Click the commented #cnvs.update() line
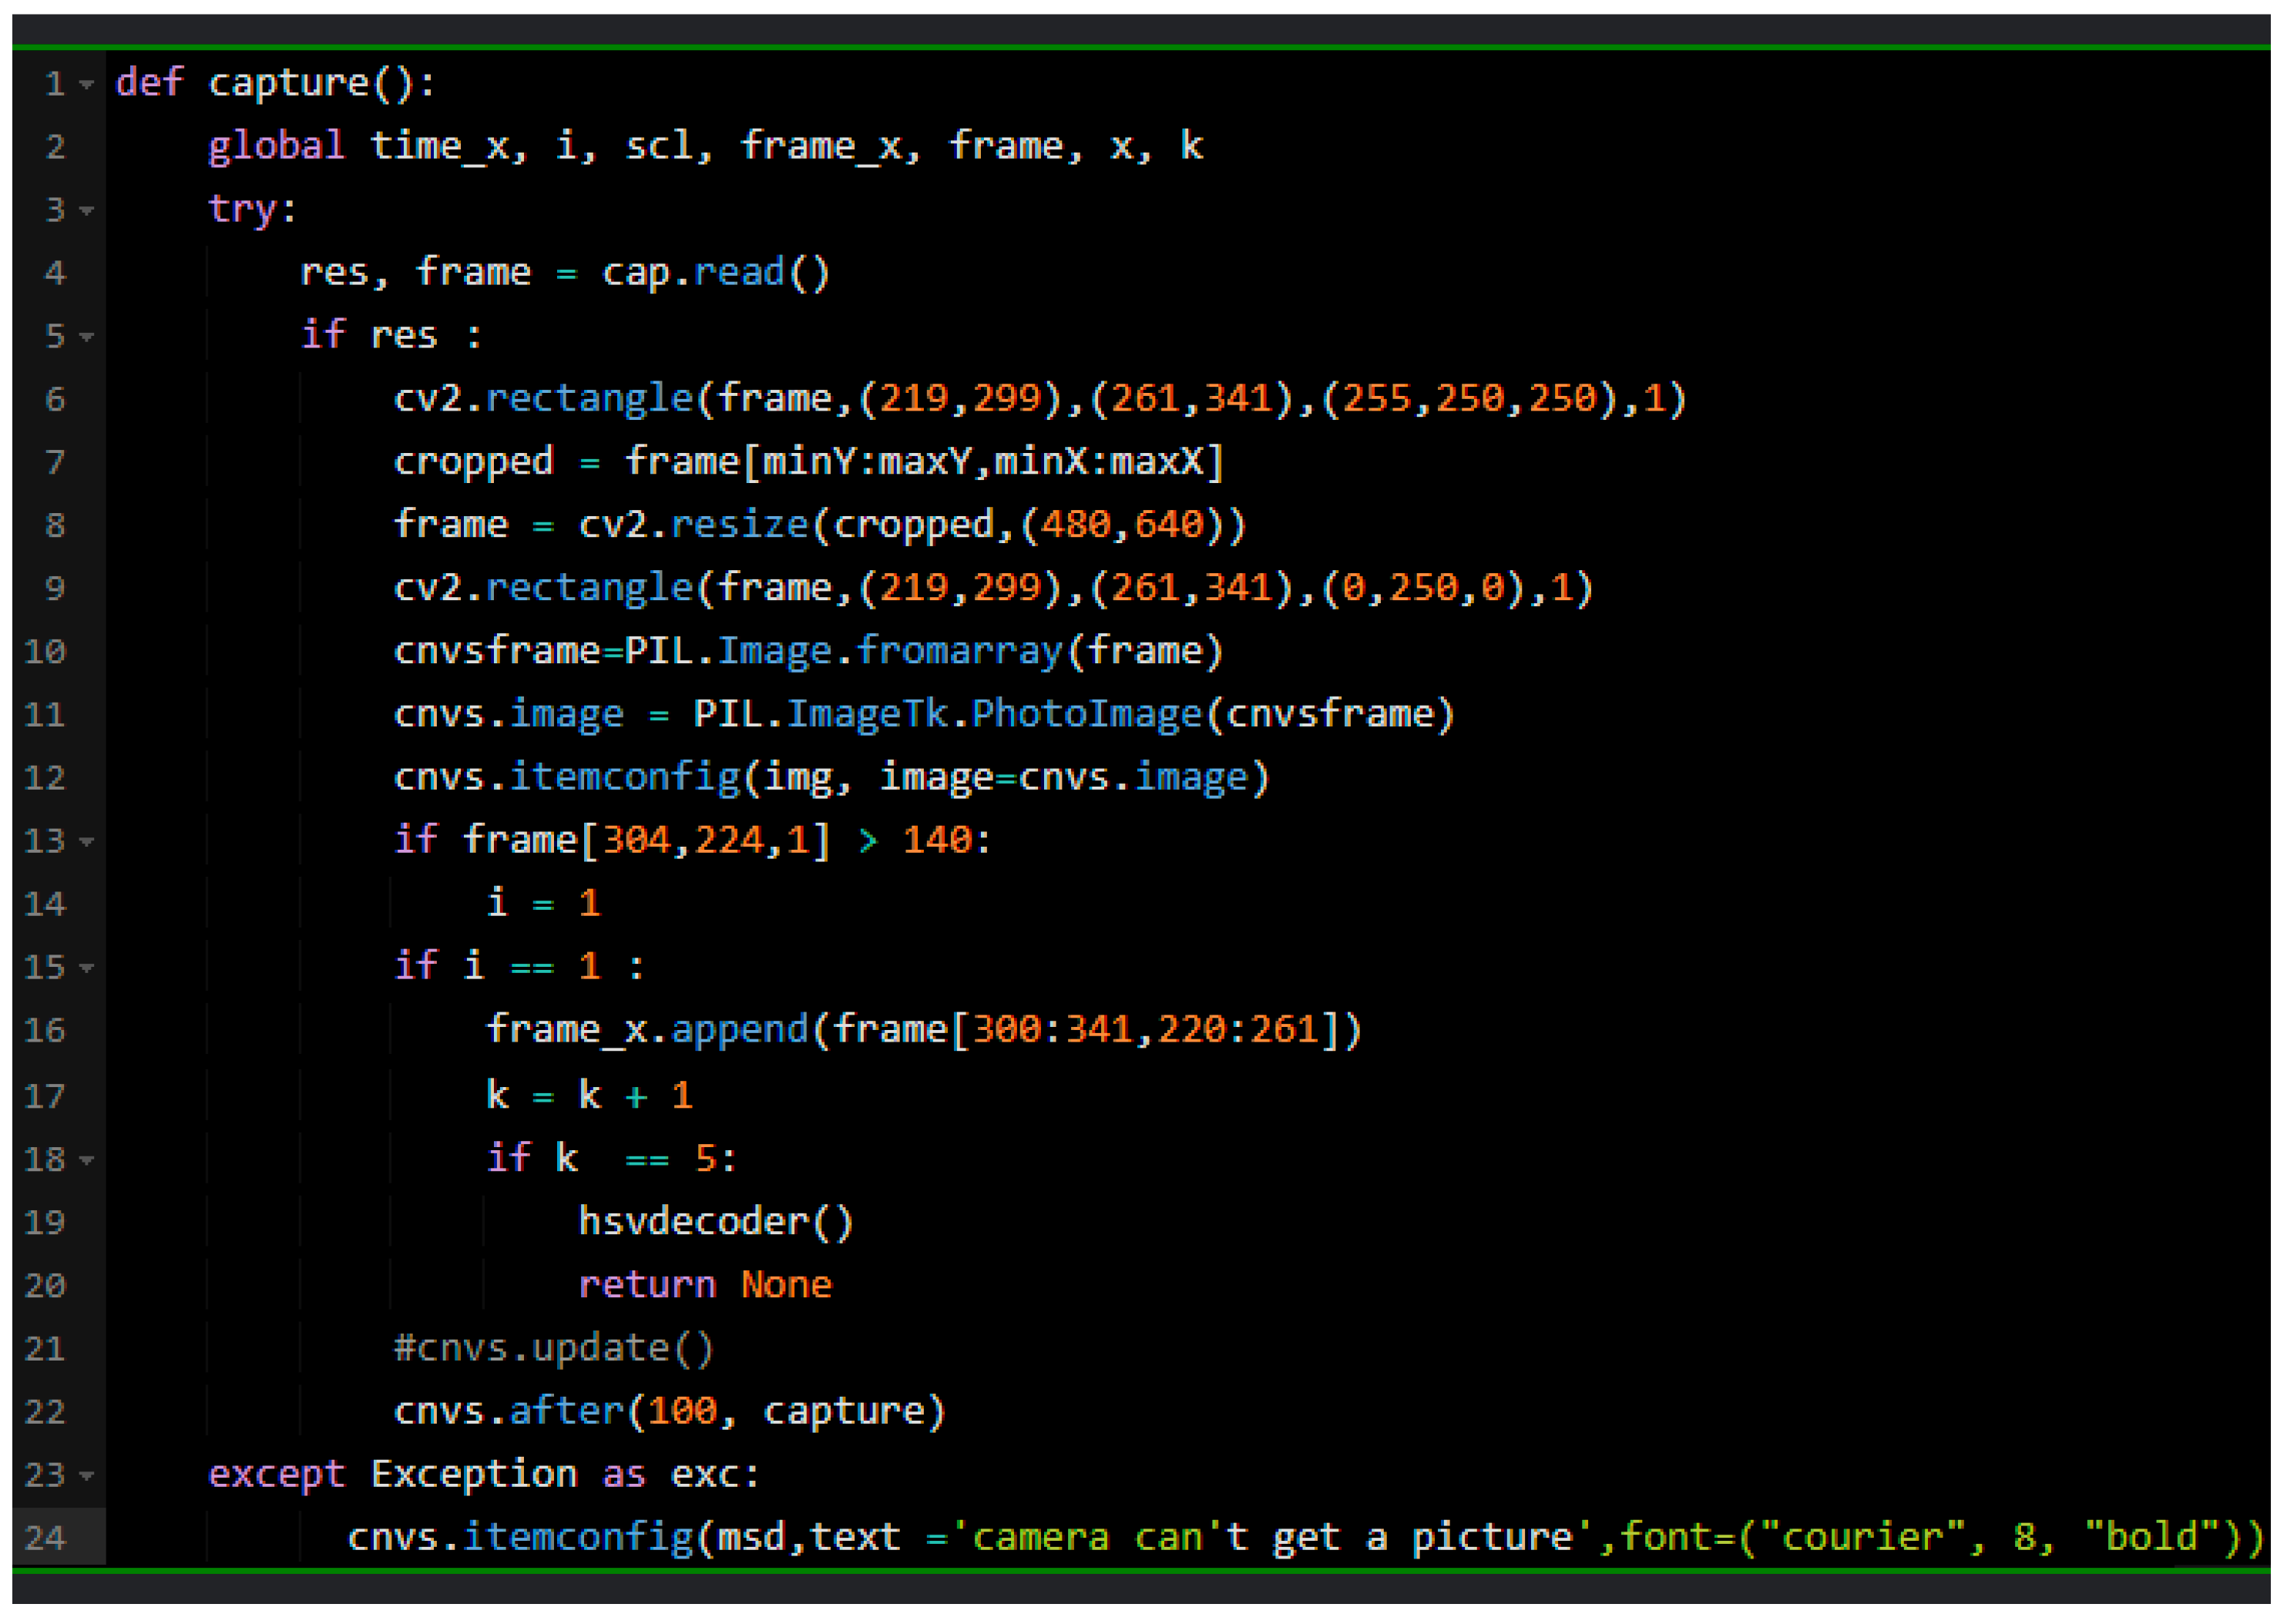This screenshot has height=1624, width=2287. point(553,1348)
